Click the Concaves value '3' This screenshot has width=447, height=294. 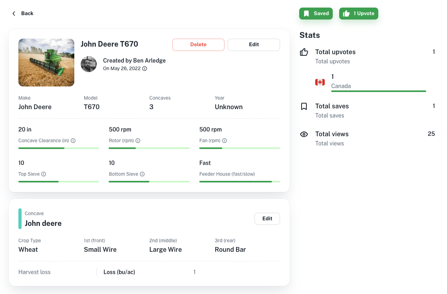click(x=151, y=107)
